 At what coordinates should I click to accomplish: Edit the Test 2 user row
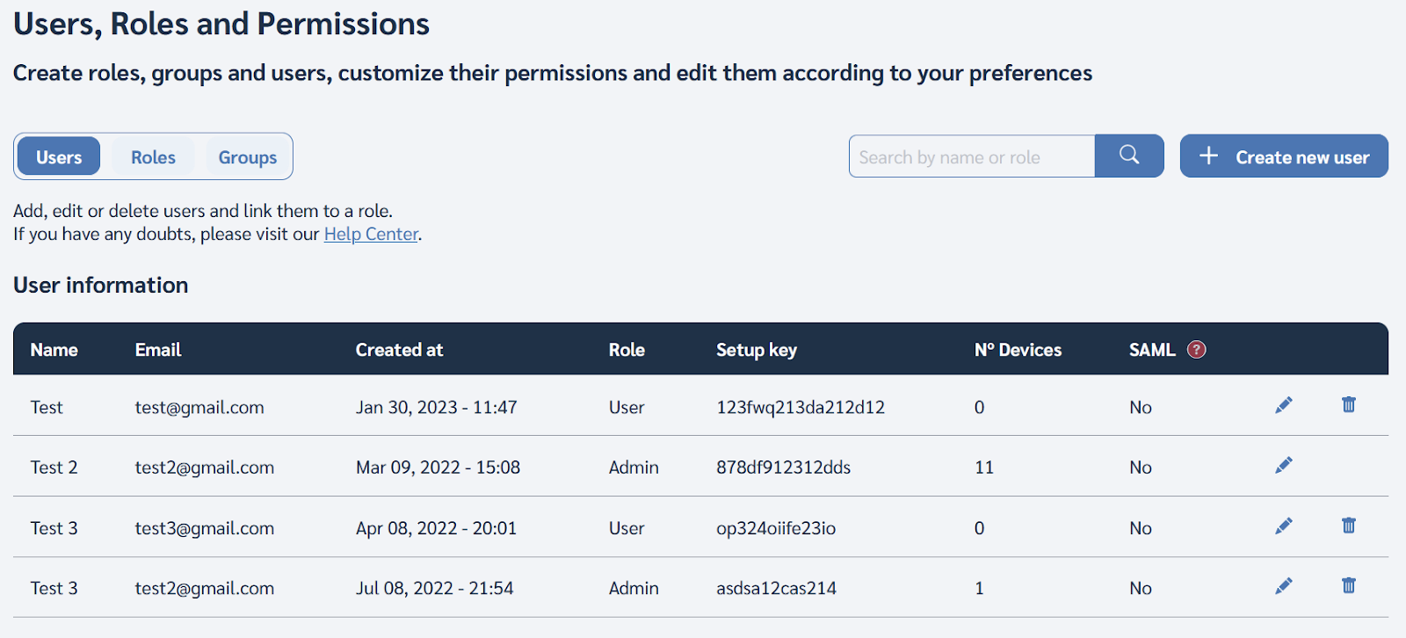[1284, 466]
